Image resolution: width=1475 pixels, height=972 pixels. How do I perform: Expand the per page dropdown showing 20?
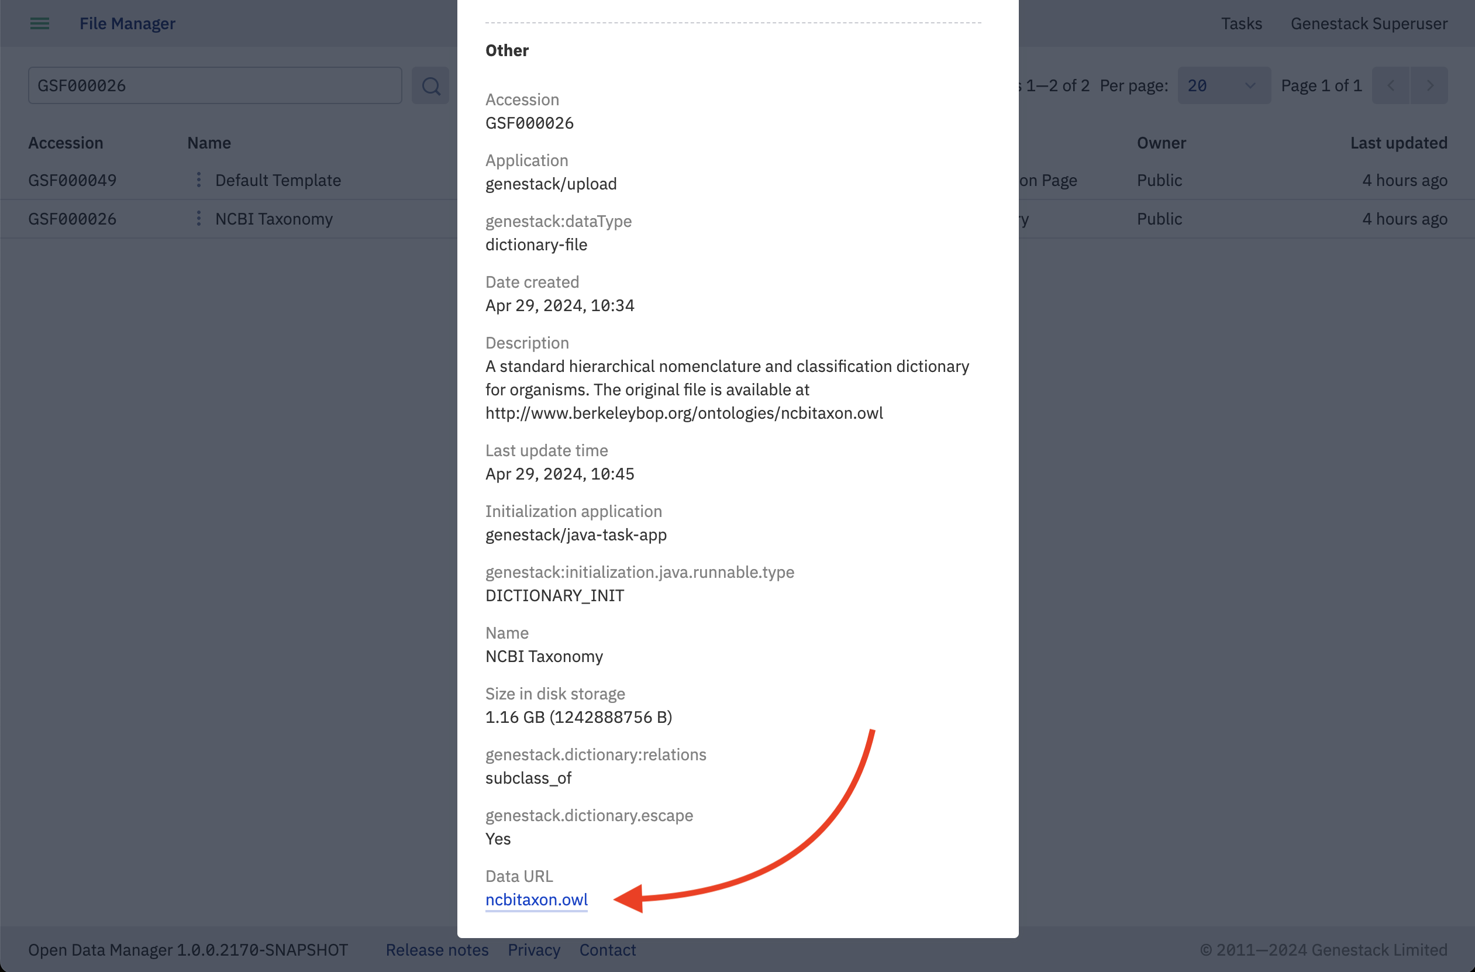point(1224,85)
